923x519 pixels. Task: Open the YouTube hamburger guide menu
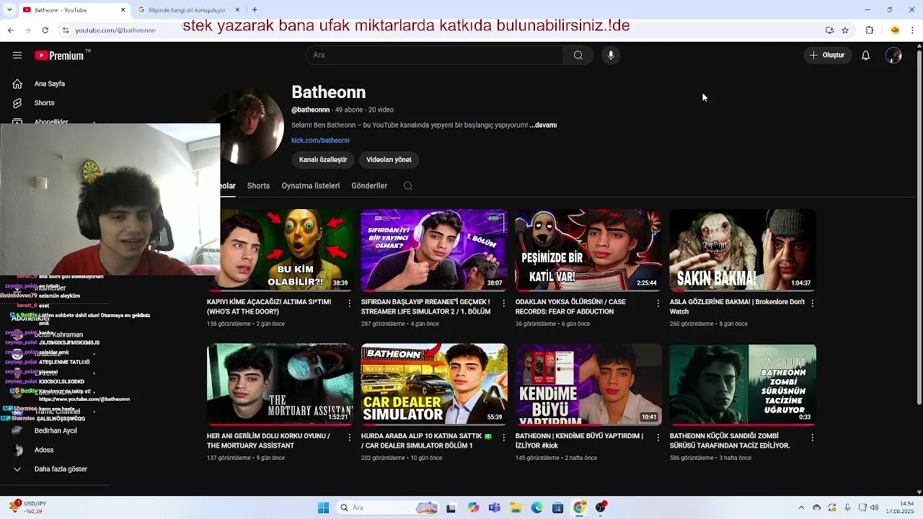[x=17, y=56]
